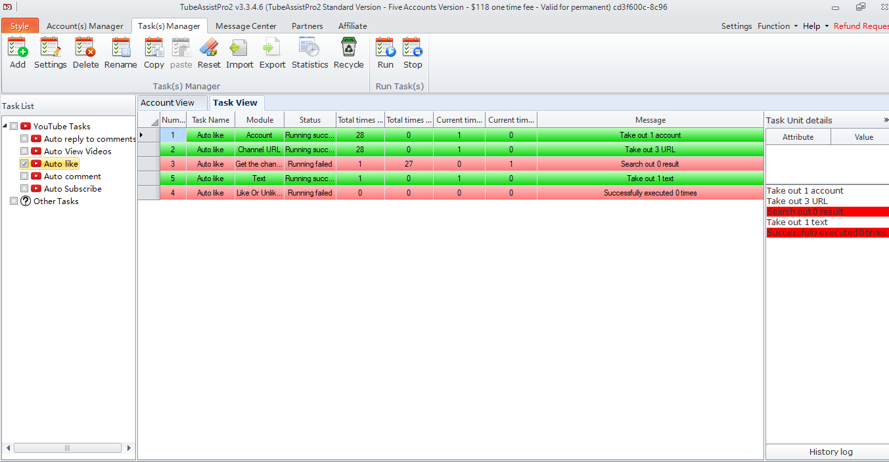Click the Refund Request link
Viewport: 889px width, 462px height.
pyautogui.click(x=861, y=26)
